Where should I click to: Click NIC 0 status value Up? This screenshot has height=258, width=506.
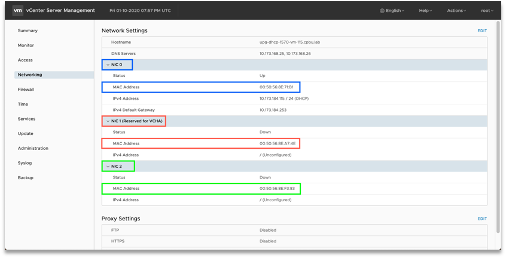263,76
